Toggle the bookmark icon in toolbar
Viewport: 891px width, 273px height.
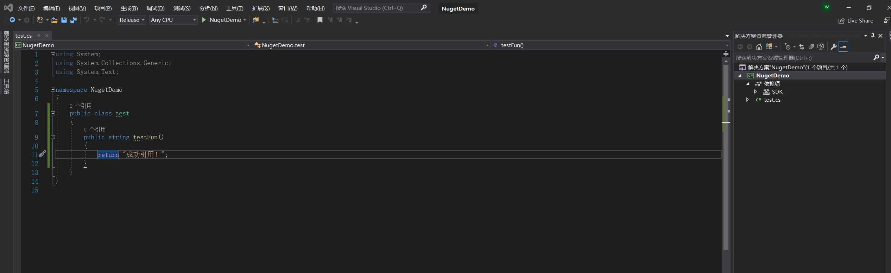(320, 20)
